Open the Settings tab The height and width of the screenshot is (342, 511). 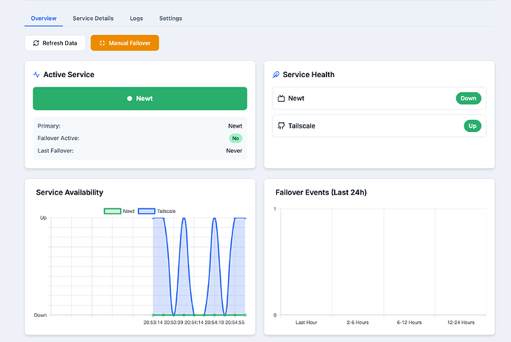pos(170,19)
